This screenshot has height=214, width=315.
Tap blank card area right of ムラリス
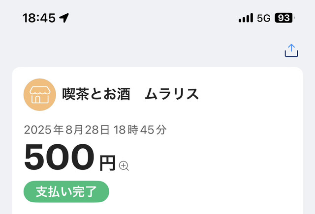[251, 94]
